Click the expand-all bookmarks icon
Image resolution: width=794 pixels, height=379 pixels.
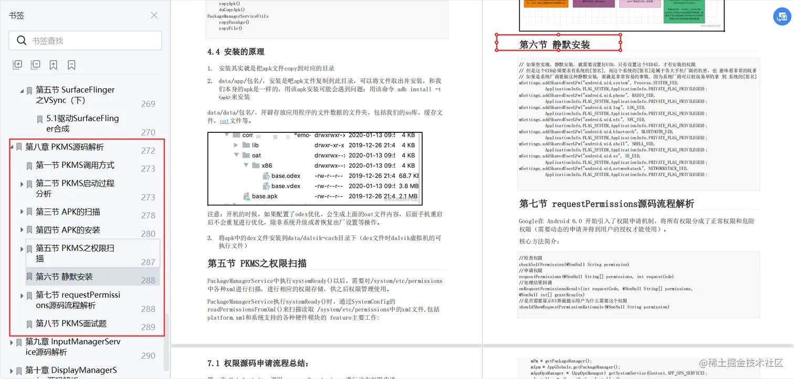(17, 64)
